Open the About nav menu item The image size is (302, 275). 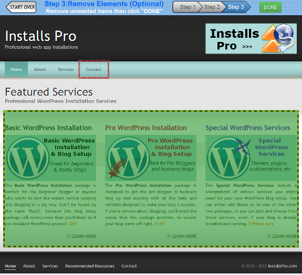40,69
